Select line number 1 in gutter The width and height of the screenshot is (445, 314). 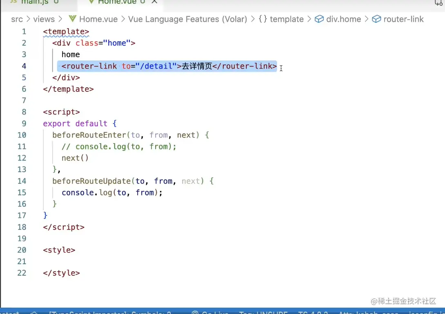(x=24, y=31)
